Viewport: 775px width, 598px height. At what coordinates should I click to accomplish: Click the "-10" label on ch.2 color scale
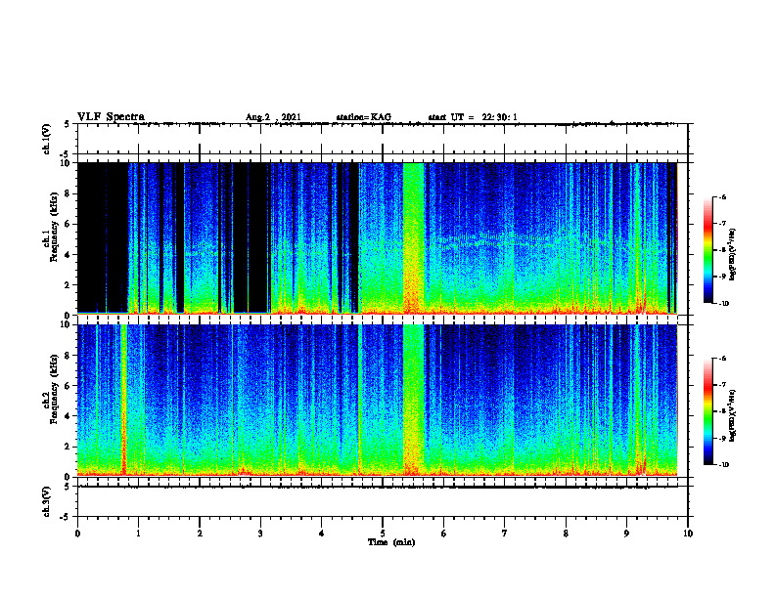tap(723, 465)
